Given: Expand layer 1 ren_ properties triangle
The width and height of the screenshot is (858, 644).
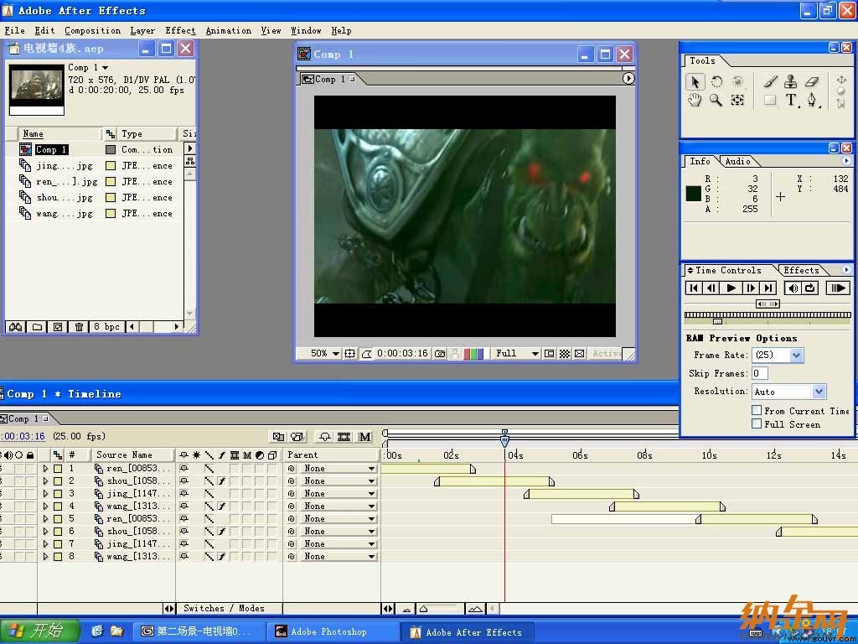Looking at the screenshot, I should (45, 468).
